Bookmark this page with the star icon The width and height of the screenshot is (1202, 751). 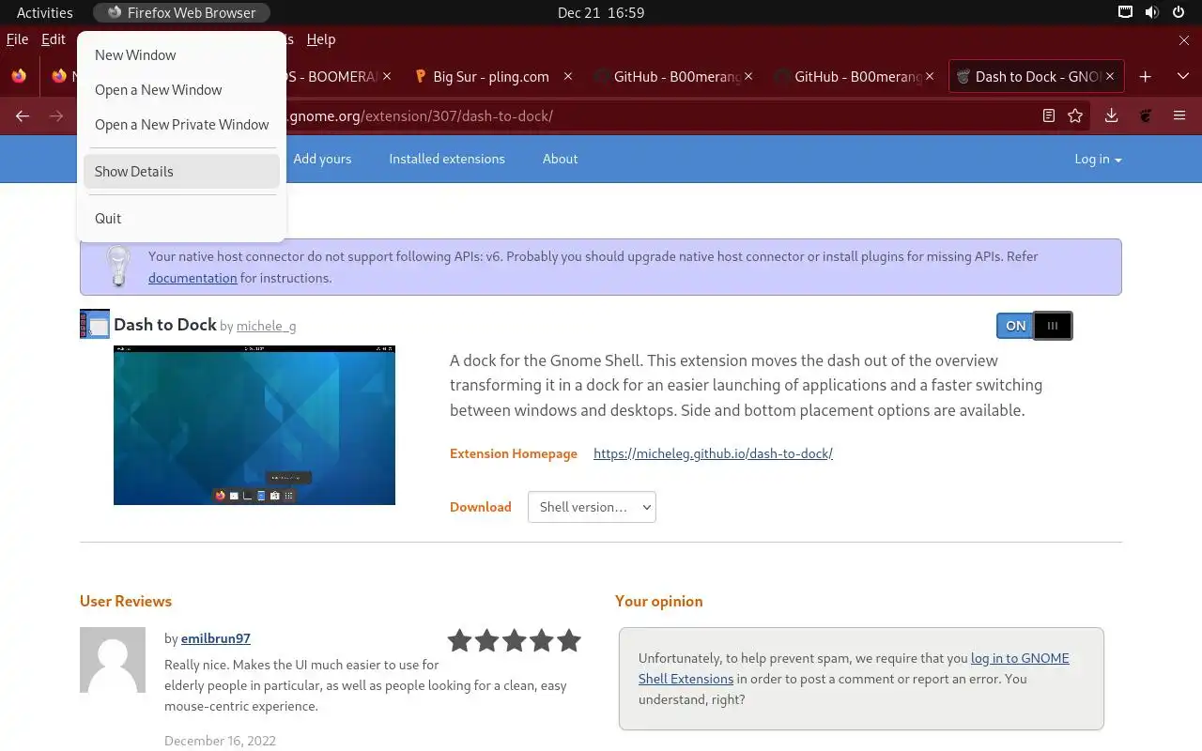pyautogui.click(x=1075, y=115)
